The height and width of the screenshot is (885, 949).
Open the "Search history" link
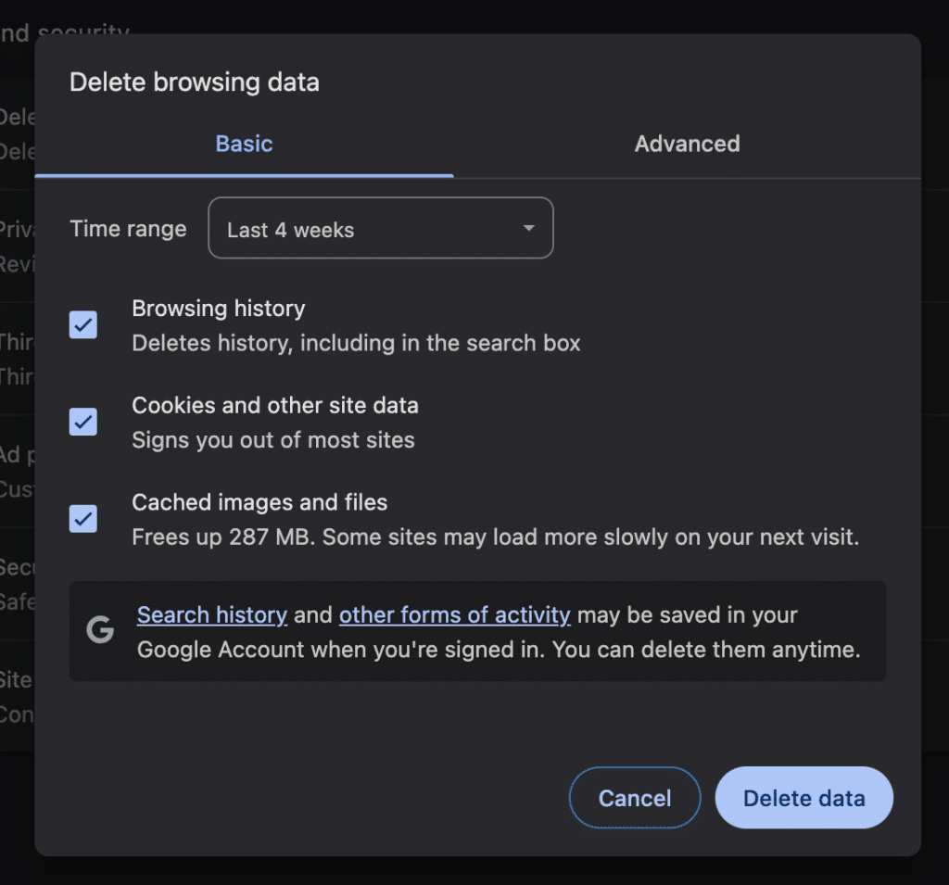212,614
